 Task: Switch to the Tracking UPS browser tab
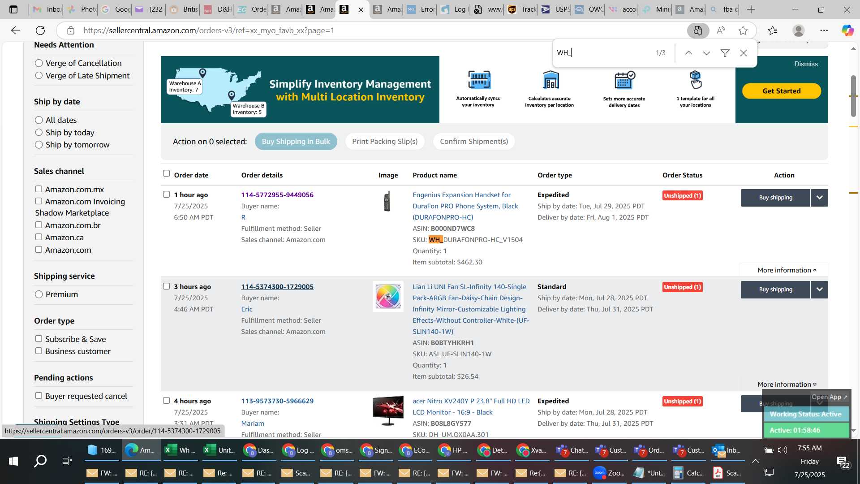[521, 9]
